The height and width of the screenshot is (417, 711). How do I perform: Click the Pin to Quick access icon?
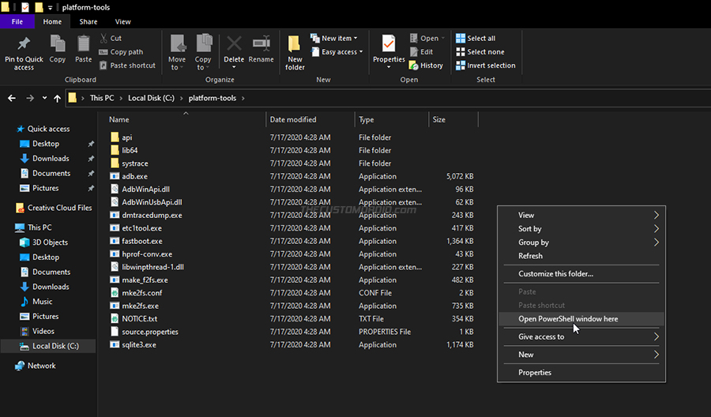pyautogui.click(x=24, y=43)
